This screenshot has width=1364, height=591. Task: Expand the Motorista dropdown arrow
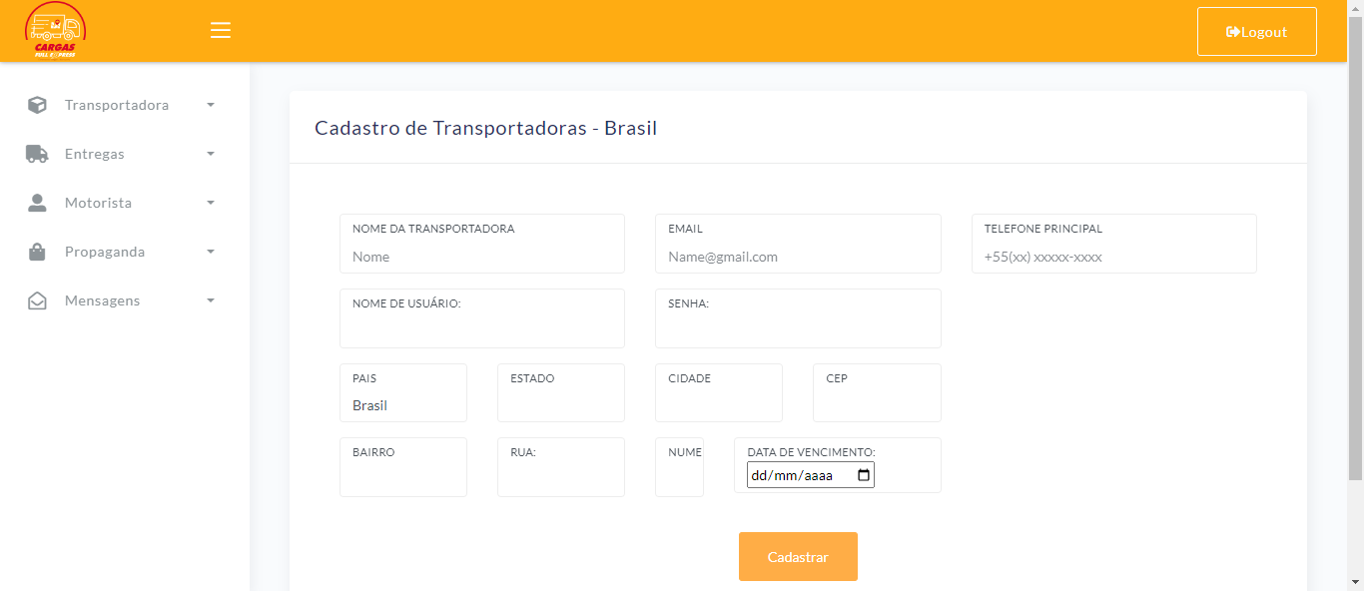pos(211,203)
